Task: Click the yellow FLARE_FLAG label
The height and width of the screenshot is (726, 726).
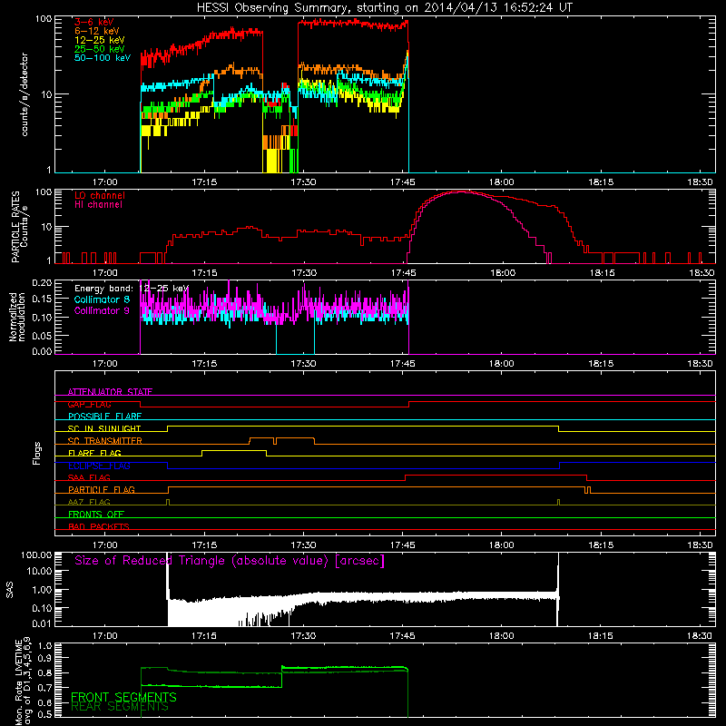Action: (x=94, y=453)
